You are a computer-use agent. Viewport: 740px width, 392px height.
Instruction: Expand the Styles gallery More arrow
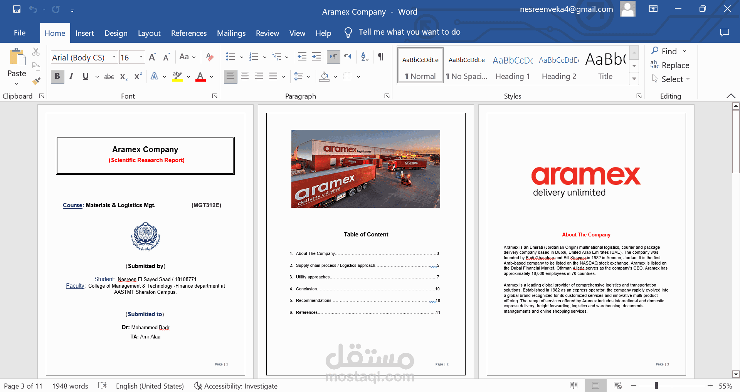(634, 79)
